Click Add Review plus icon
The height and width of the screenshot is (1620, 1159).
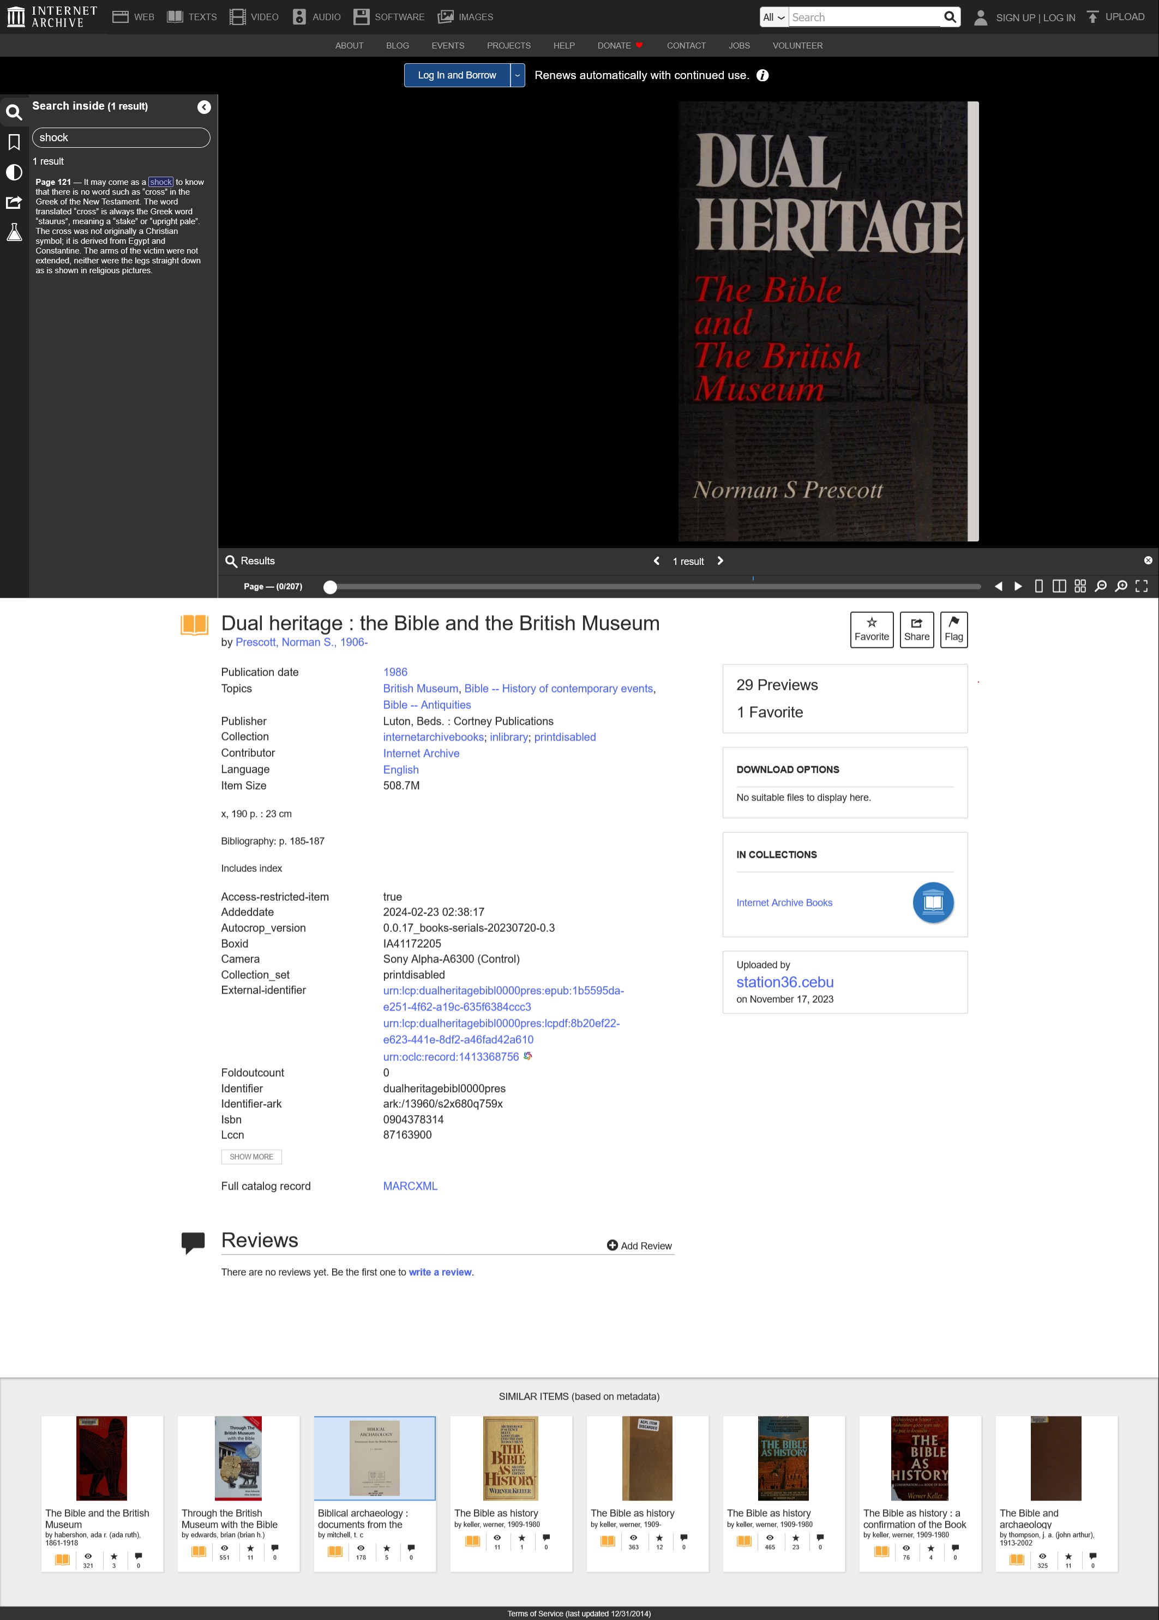point(612,1245)
